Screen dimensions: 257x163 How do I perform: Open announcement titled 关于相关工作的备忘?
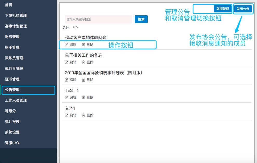[83, 55]
